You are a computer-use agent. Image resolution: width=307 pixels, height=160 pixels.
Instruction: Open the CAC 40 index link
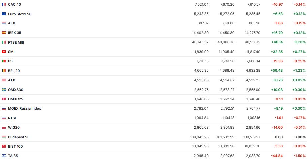tap(14, 4)
